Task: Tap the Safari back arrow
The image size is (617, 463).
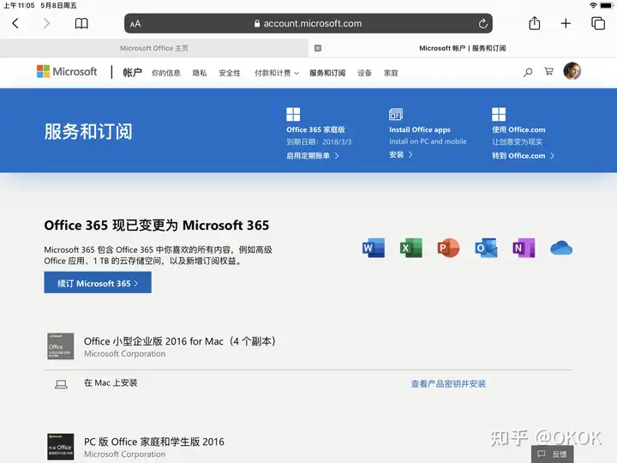Action: pyautogui.click(x=15, y=24)
